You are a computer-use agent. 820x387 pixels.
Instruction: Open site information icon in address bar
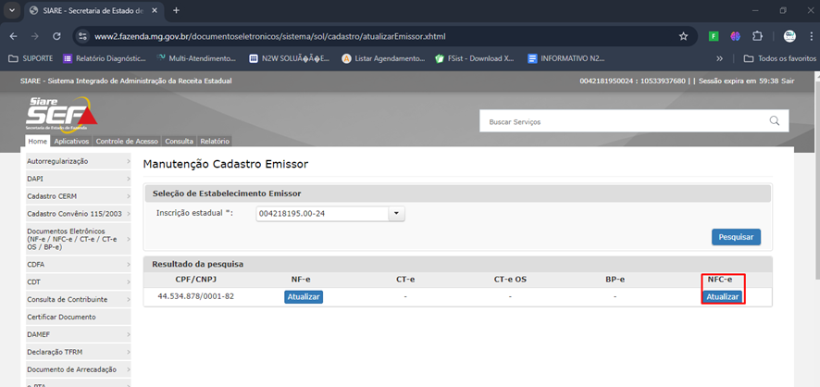coord(82,37)
